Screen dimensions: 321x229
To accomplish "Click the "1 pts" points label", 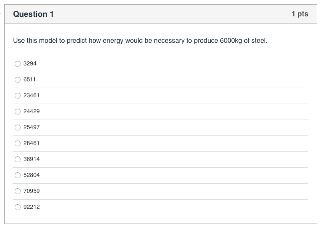I will tap(300, 14).
